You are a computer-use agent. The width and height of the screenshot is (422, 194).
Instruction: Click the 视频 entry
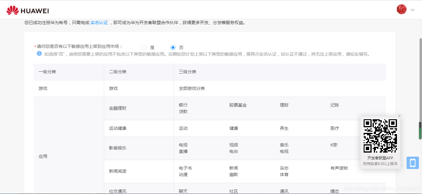(x=234, y=145)
